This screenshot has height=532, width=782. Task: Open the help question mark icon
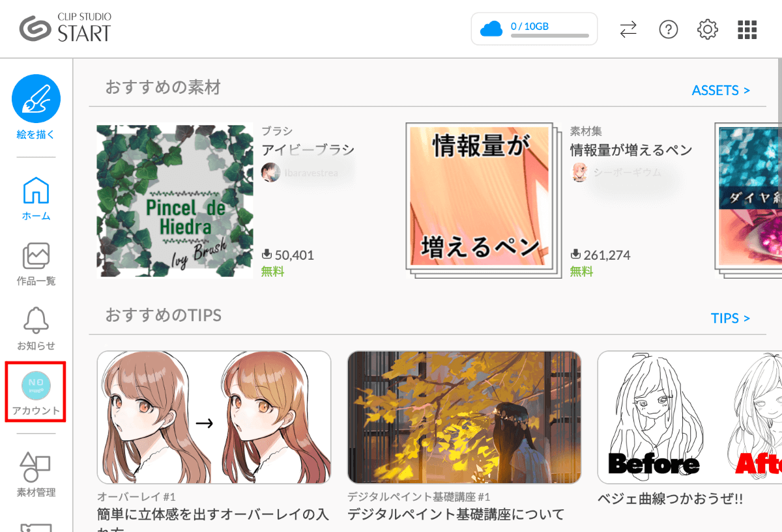tap(669, 29)
